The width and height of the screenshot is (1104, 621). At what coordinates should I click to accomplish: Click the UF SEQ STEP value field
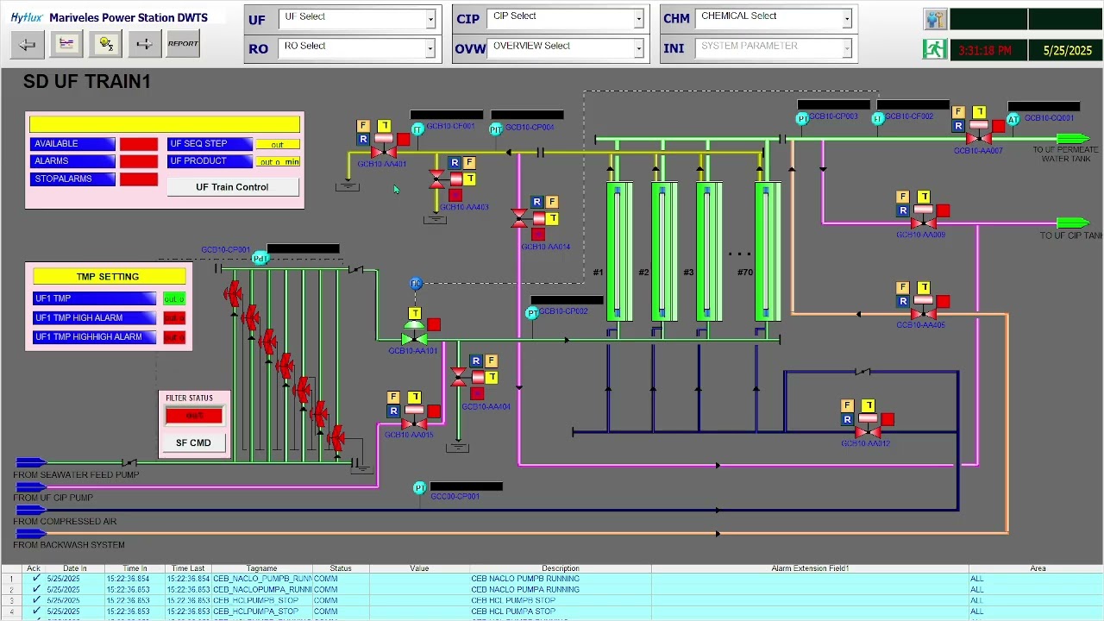pos(278,144)
